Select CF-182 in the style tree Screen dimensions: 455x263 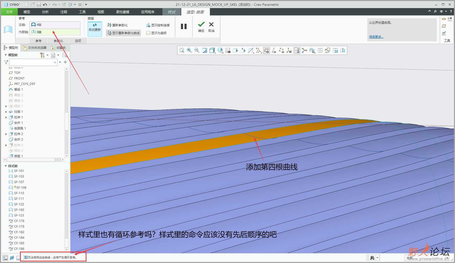[17, 232]
